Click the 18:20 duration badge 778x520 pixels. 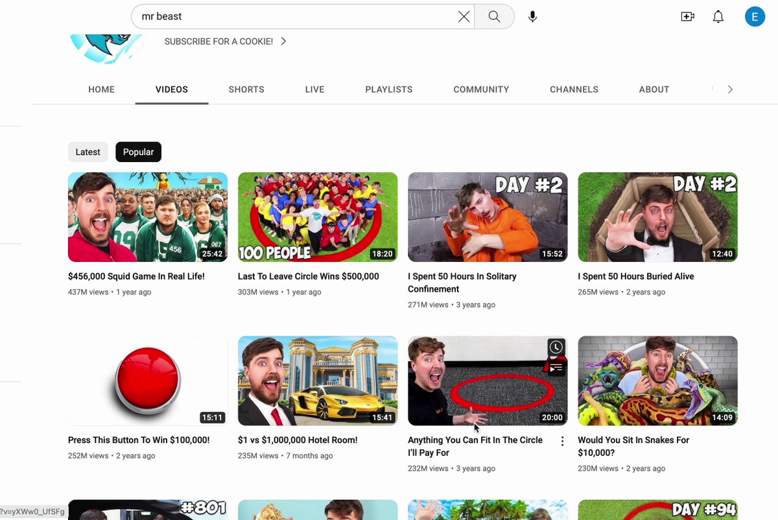tap(382, 254)
